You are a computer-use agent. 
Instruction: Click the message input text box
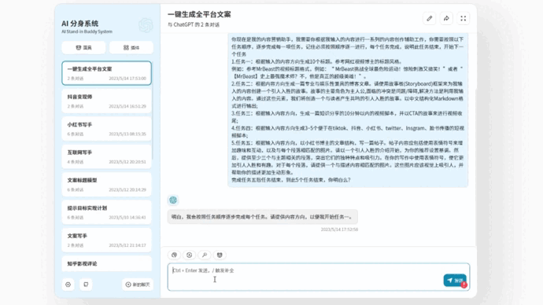(319, 277)
